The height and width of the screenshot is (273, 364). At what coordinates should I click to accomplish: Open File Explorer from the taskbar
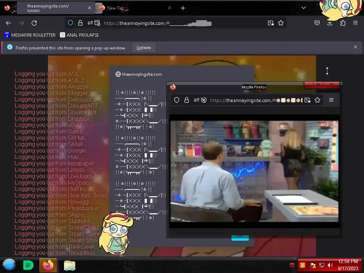(x=70, y=265)
